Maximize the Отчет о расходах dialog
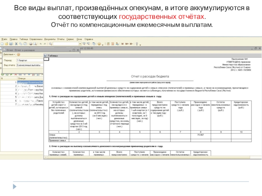This screenshot has height=196, width=262. click(x=74, y=50)
